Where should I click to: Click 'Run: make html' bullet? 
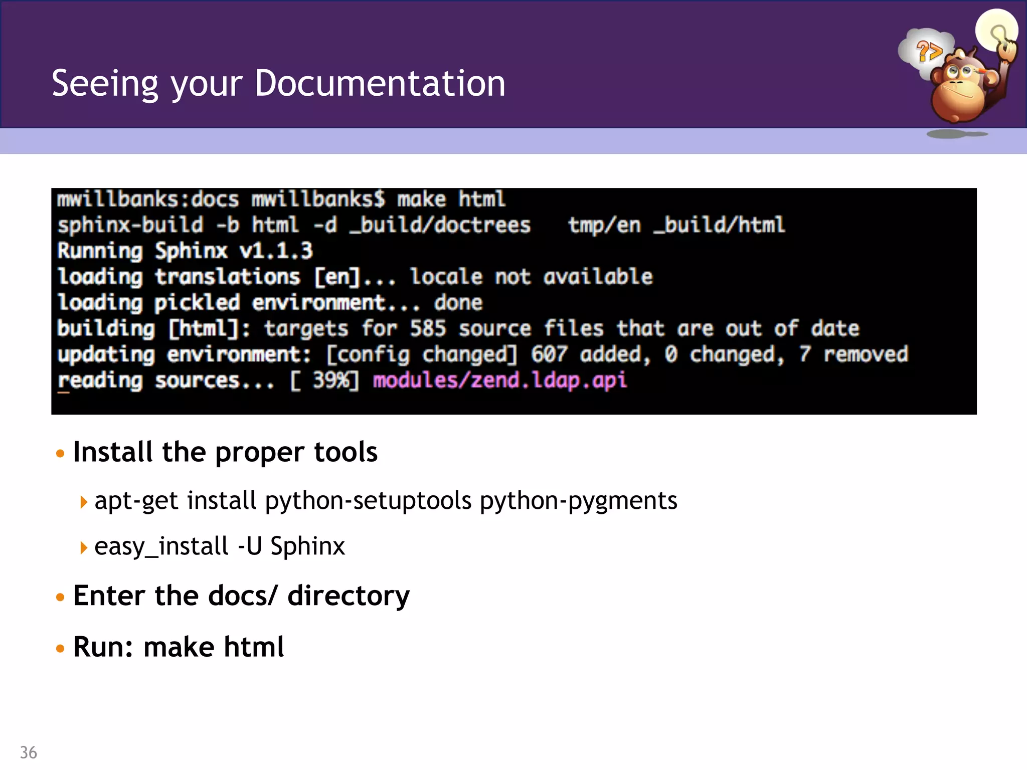tap(179, 647)
